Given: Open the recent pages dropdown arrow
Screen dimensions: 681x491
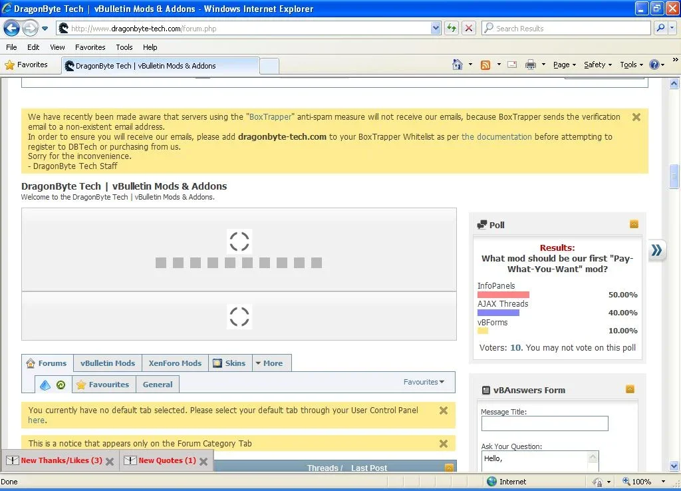Looking at the screenshot, I should (x=45, y=29).
